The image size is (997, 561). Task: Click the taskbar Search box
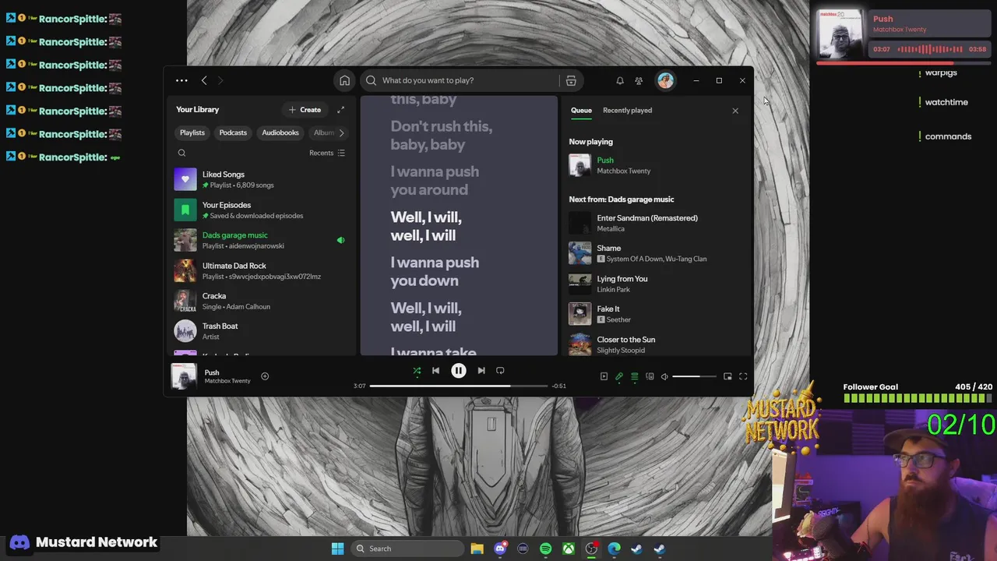[x=406, y=549]
